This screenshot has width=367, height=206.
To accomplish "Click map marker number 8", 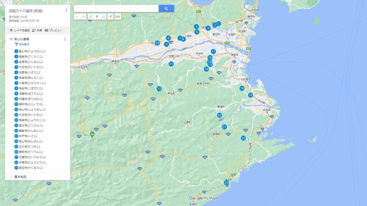I will (168, 38).
